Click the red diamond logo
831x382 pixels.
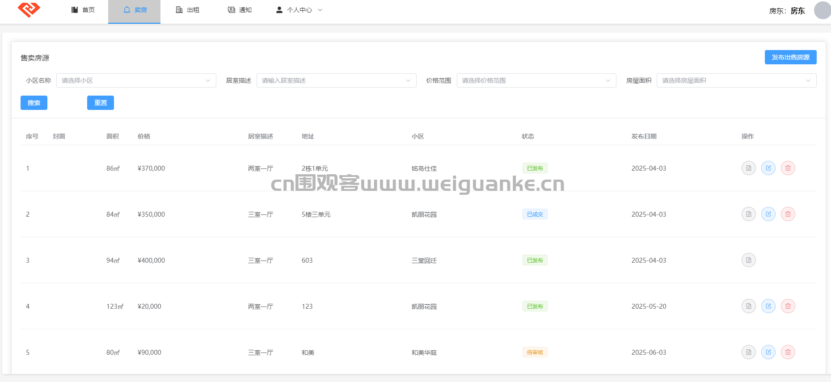29,9
